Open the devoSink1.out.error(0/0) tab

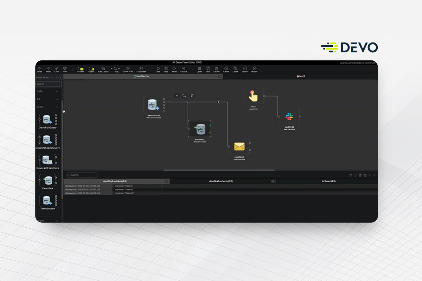pos(221,181)
